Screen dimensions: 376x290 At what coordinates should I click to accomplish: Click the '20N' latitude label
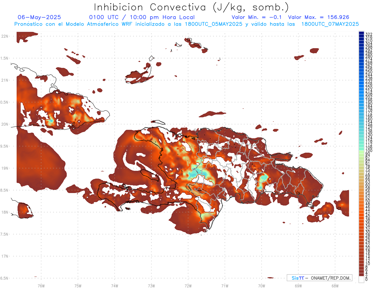(x=5, y=124)
